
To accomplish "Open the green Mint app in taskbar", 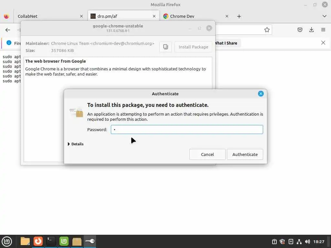I will point(64,241).
